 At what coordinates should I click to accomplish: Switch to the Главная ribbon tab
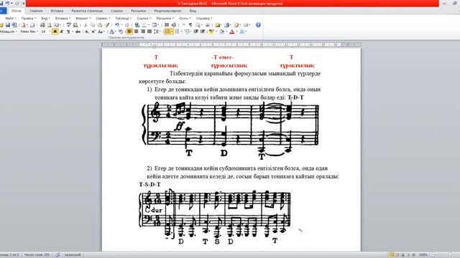(x=37, y=11)
